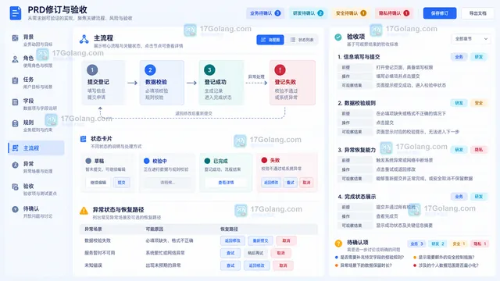Click the 主流程 network header icon
Screen dimensions: 500x281
pyautogui.click(x=84, y=39)
